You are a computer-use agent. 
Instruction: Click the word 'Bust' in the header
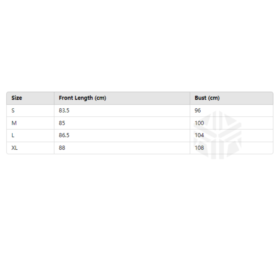tap(200, 98)
